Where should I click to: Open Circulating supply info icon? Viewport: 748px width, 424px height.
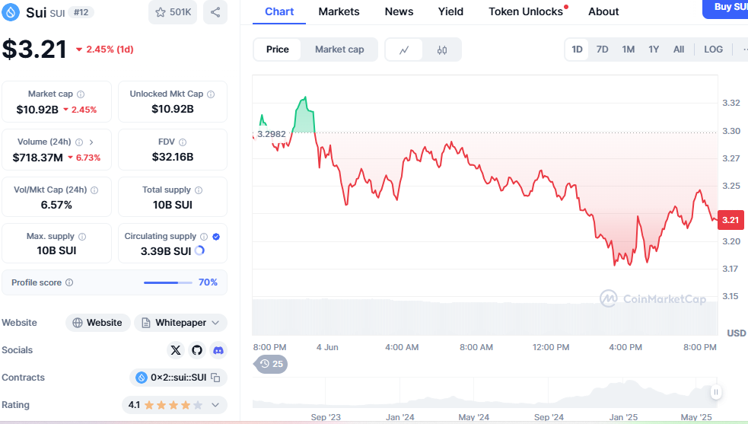[204, 236]
